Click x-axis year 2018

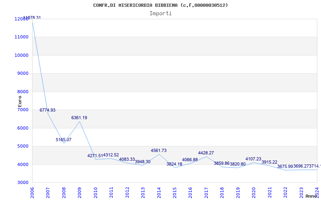(x=222, y=192)
